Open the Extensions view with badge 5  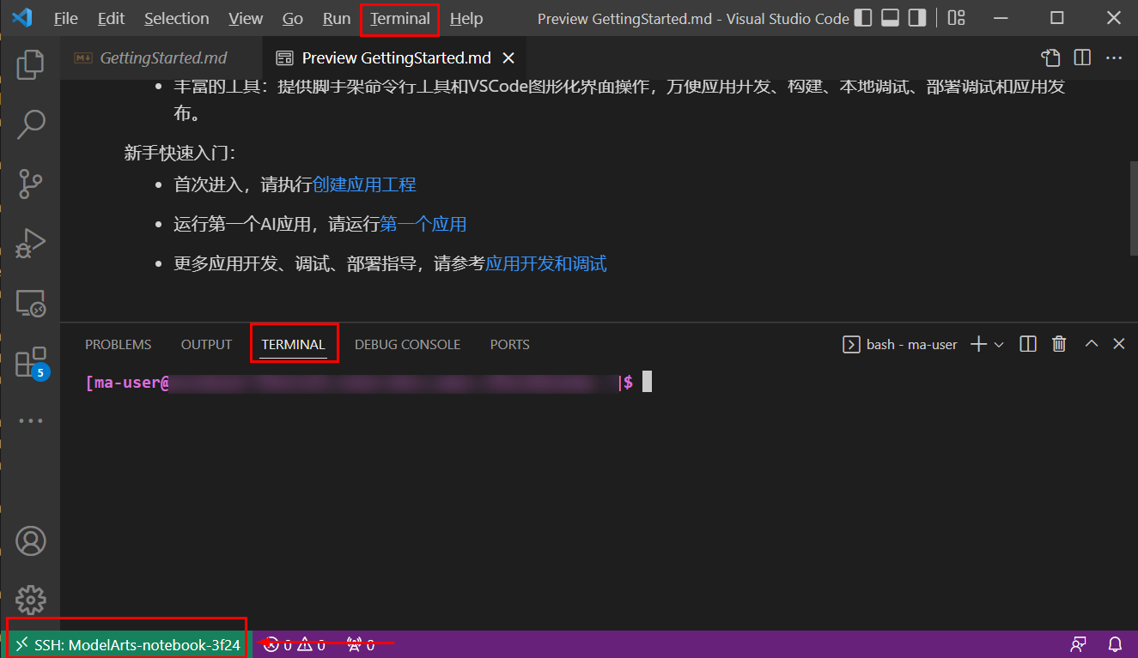point(31,362)
